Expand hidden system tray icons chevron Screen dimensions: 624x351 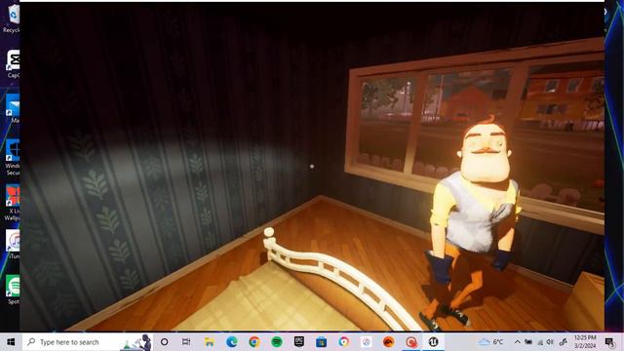pyautogui.click(x=518, y=342)
